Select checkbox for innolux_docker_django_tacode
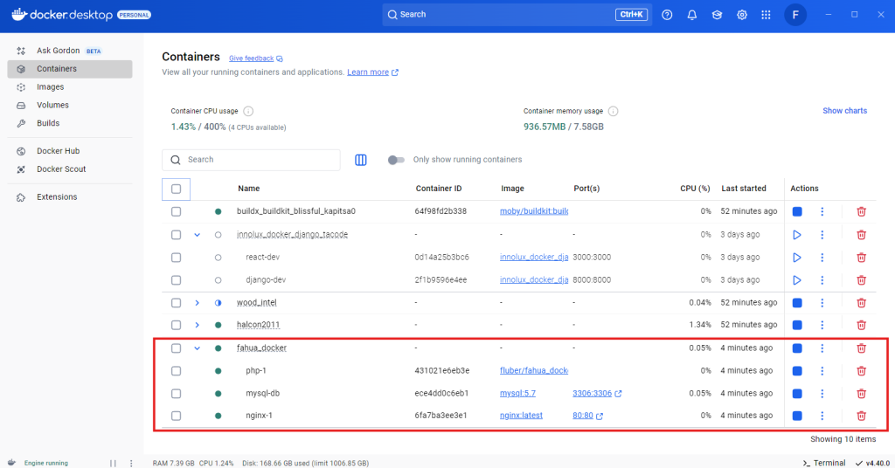The width and height of the screenshot is (895, 468). (x=176, y=235)
